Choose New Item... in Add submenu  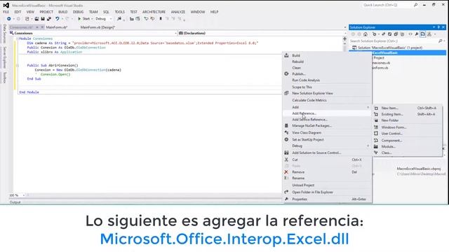407,108
